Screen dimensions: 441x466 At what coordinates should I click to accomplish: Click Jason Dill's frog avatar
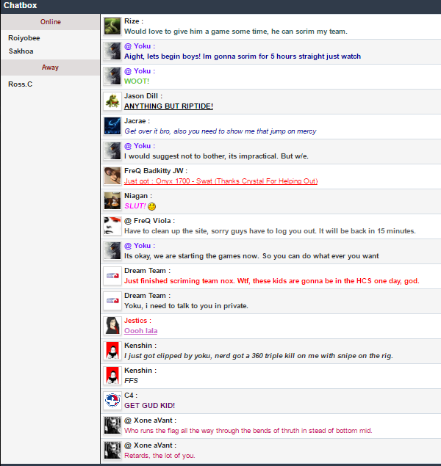click(x=112, y=101)
